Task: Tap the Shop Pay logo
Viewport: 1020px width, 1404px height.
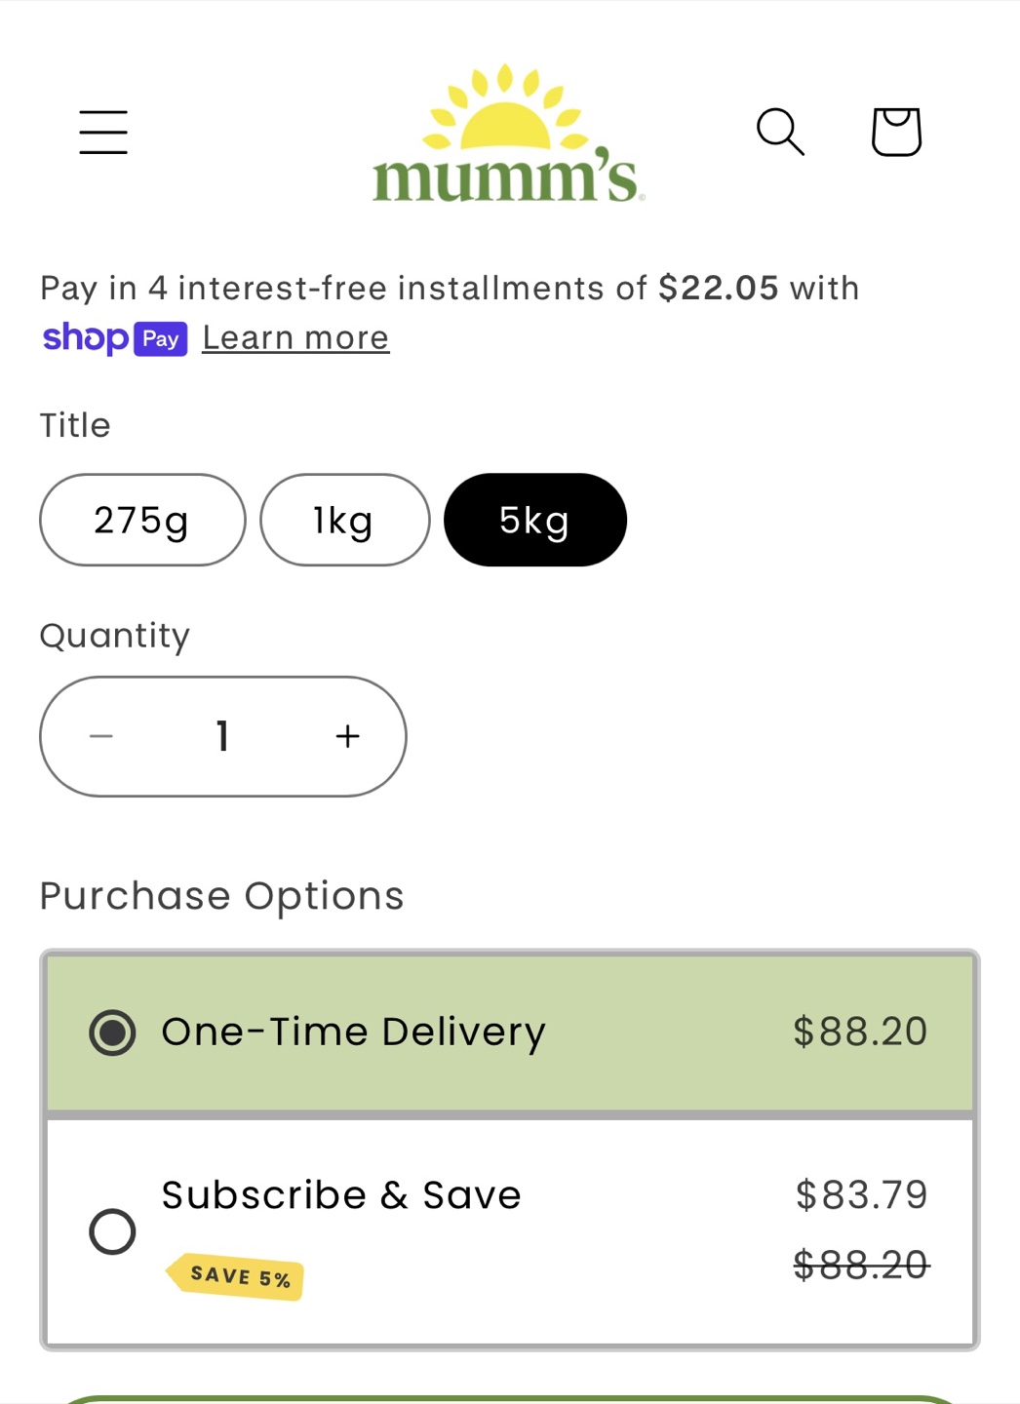Action: point(114,338)
